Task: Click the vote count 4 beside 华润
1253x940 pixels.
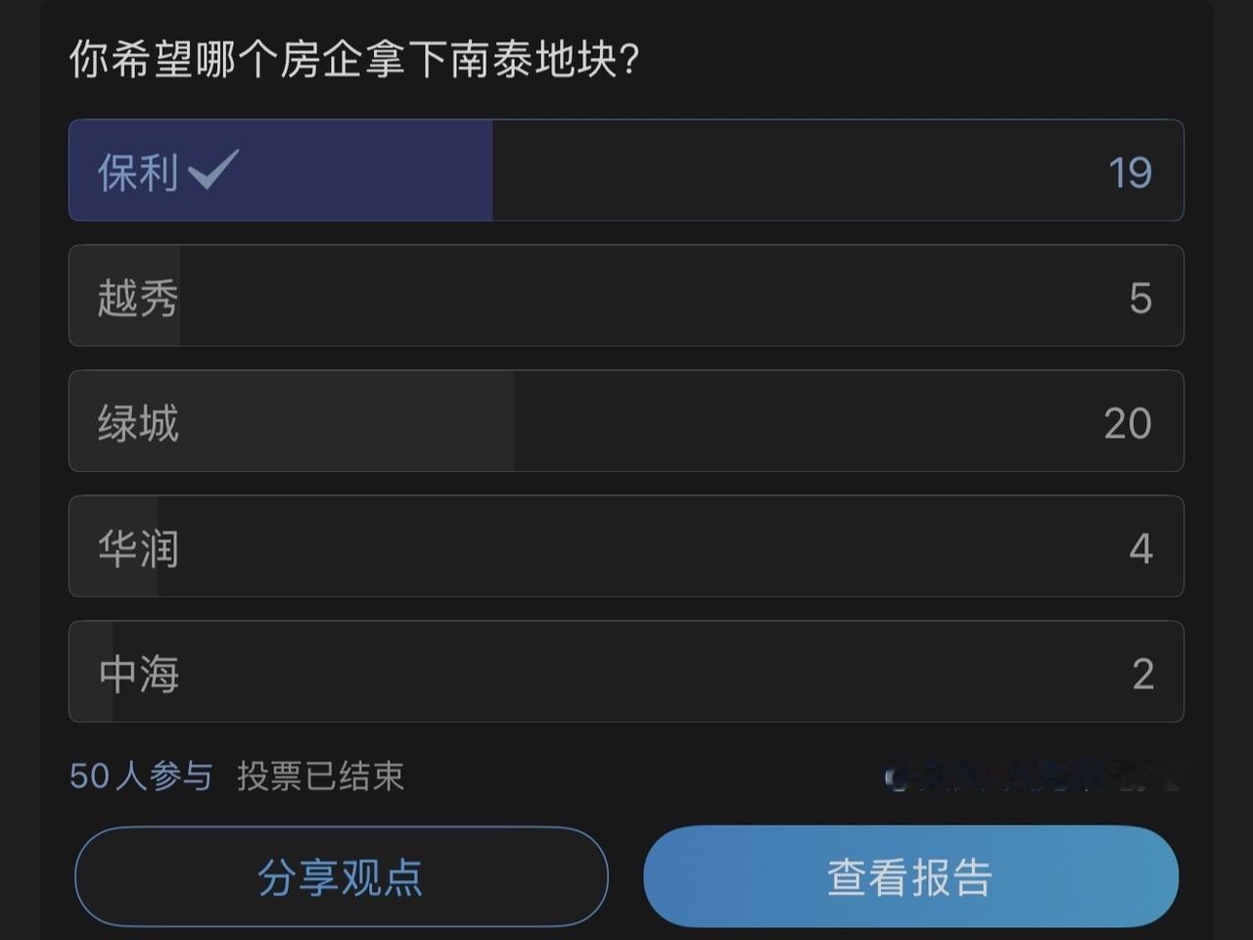Action: [1141, 547]
